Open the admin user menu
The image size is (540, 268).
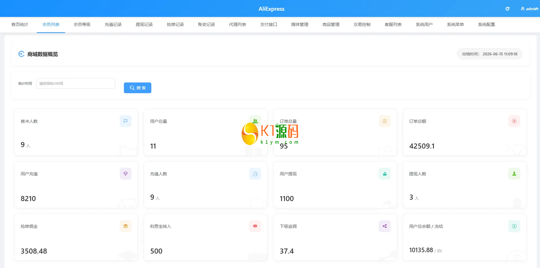click(x=530, y=9)
